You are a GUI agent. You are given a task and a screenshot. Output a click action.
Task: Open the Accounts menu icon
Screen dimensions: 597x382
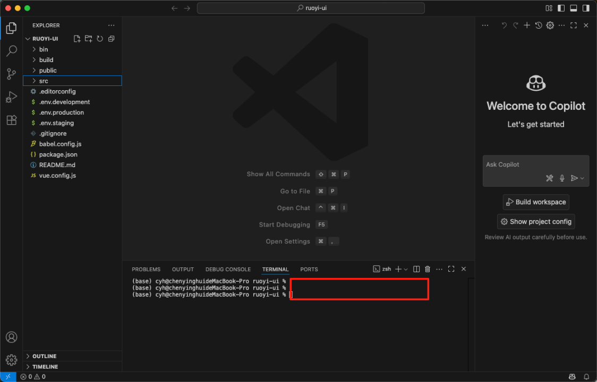click(x=12, y=337)
